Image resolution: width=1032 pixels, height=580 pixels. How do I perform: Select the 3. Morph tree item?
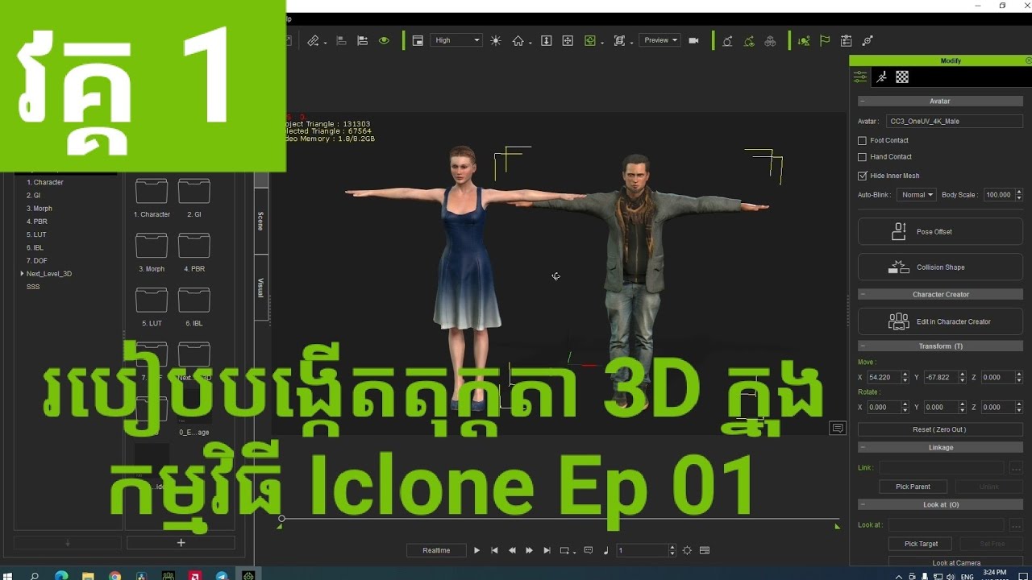(x=39, y=209)
